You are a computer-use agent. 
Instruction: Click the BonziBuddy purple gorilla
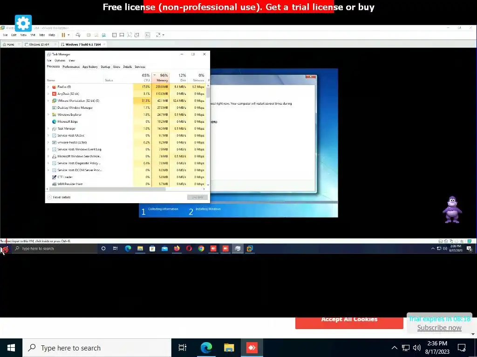pyautogui.click(x=452, y=210)
